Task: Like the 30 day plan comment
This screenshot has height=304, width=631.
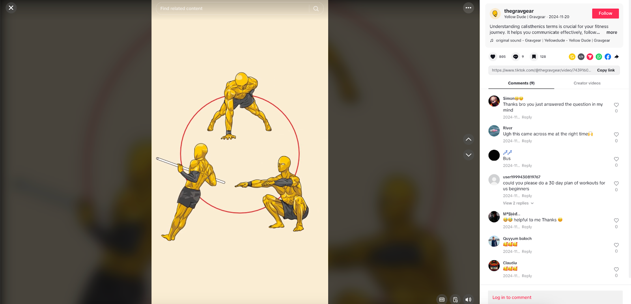Action: (x=616, y=184)
